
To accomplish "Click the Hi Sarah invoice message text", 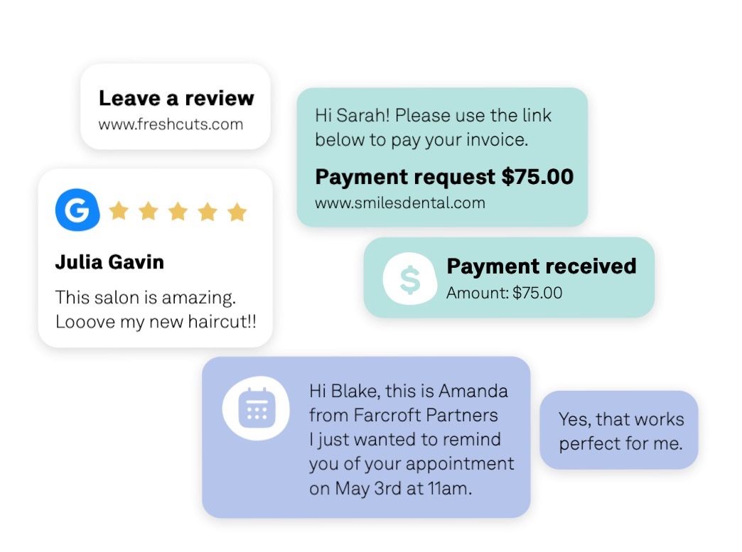I will [433, 128].
